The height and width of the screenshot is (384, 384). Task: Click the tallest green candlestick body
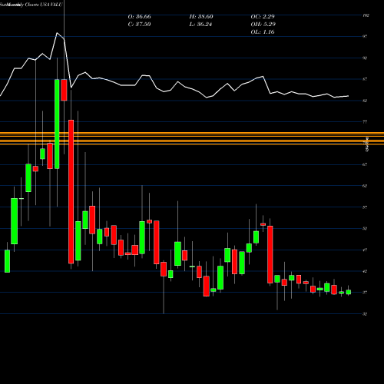(x=57, y=124)
